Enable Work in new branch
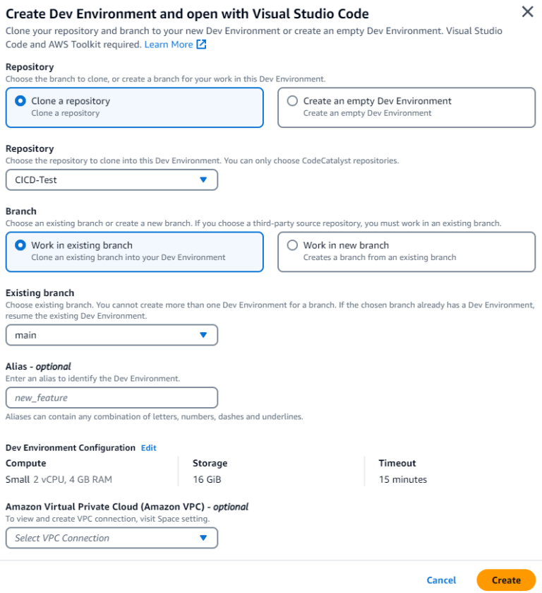 (291, 246)
